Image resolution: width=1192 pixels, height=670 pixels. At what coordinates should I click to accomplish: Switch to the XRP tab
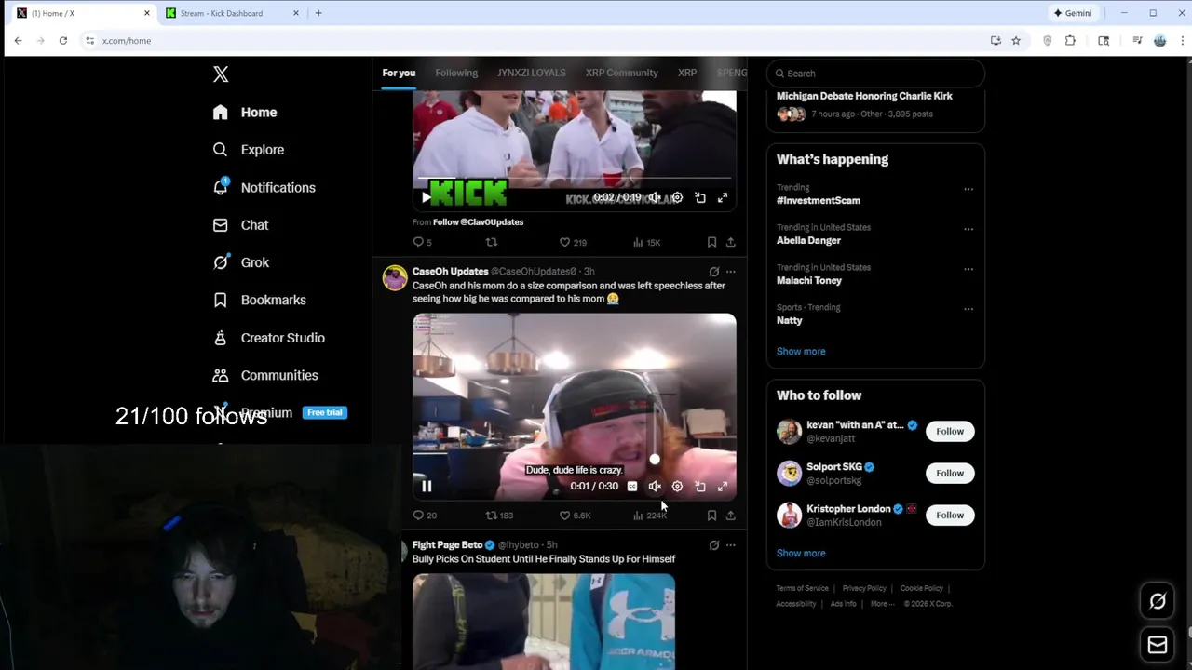click(687, 73)
